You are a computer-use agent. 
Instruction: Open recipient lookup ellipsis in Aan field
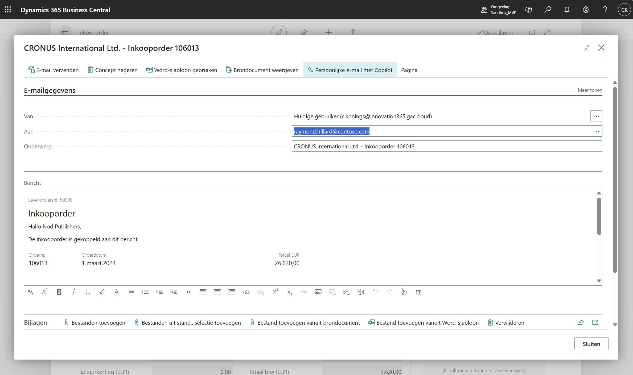(597, 131)
